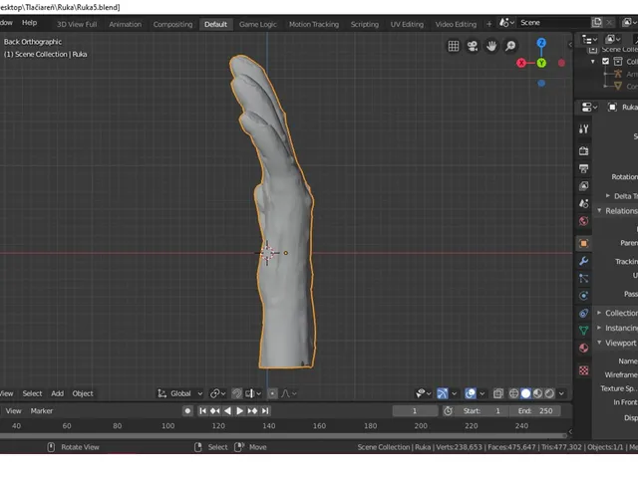Image resolution: width=638 pixels, height=478 pixels.
Task: Open the viewport shading options dropdown
Action: point(561,393)
